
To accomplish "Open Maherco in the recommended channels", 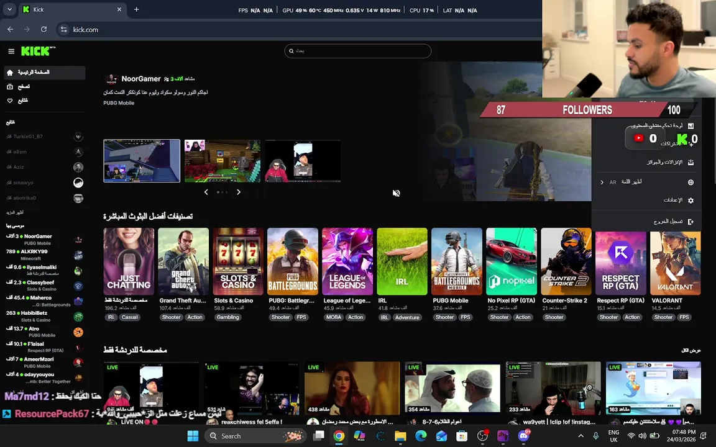I will point(45,301).
